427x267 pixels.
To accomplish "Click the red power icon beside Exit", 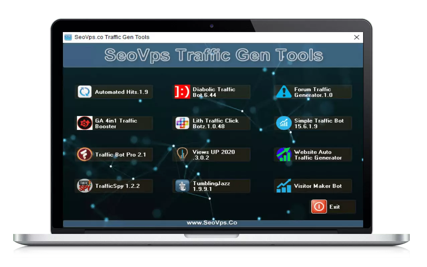I will (319, 207).
